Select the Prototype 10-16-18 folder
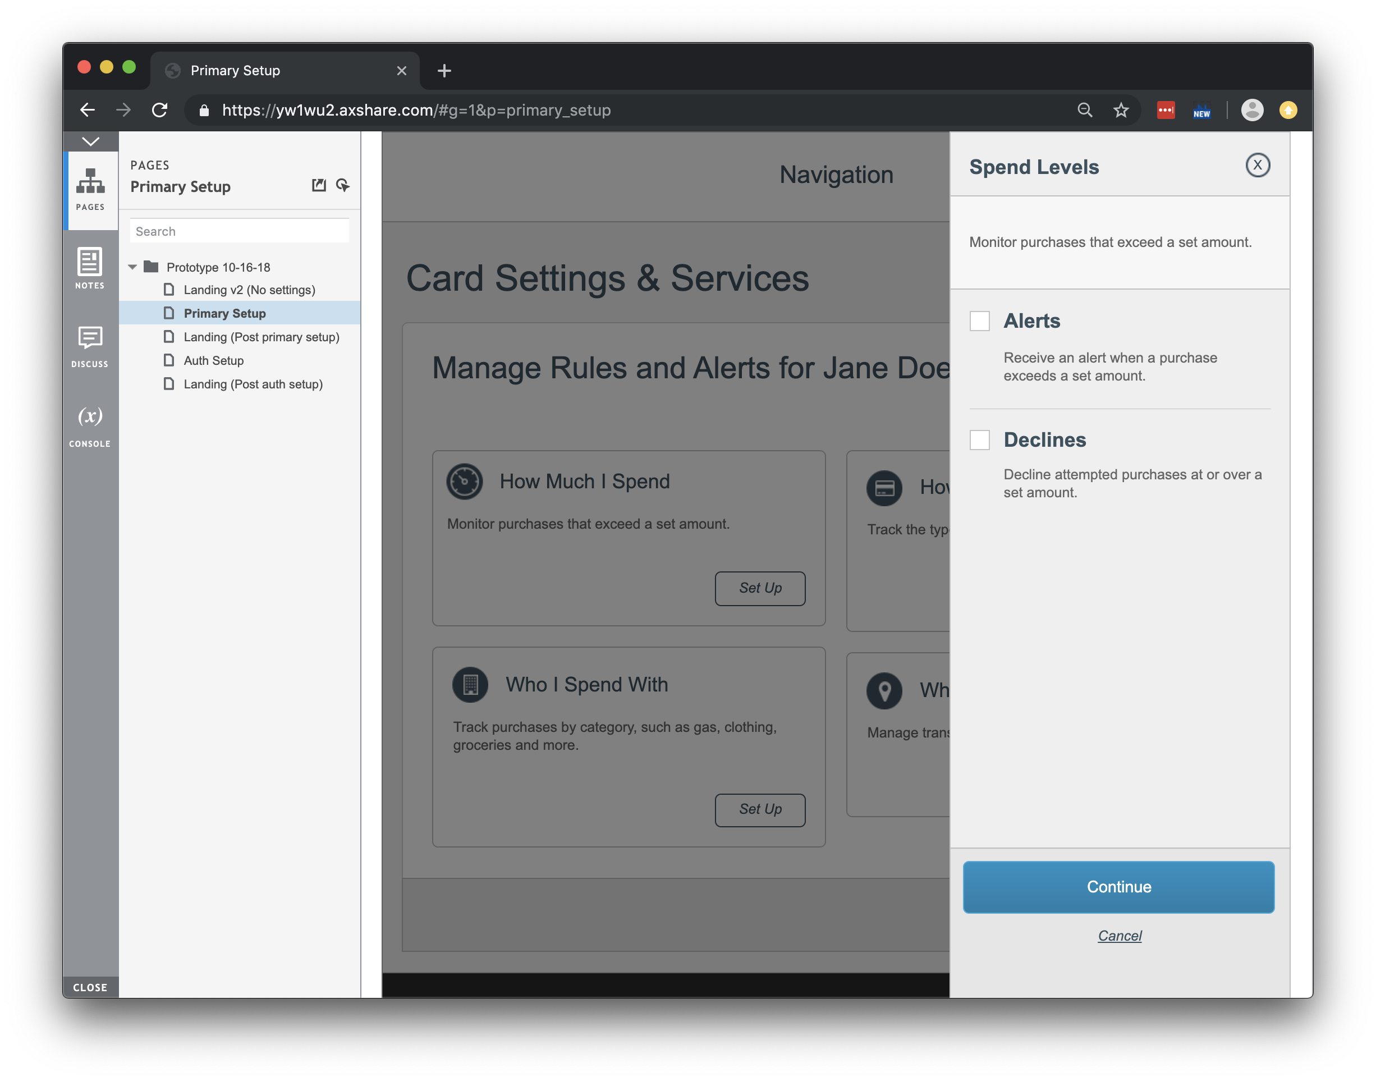Screen dimensions: 1376x1081 pos(218,267)
